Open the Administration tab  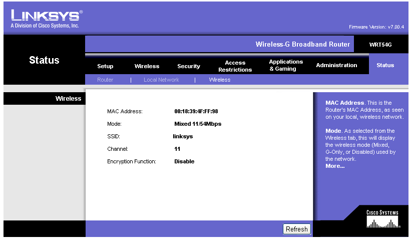[x=336, y=65]
